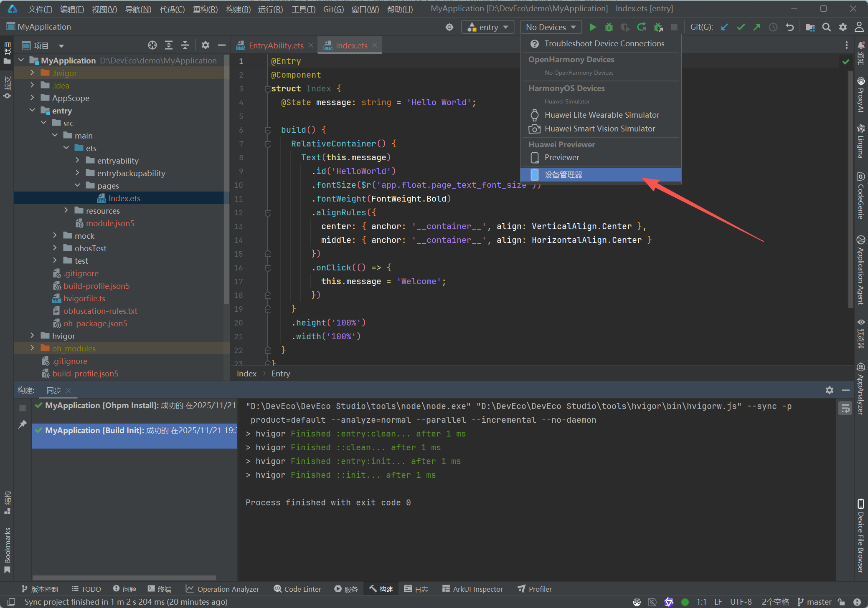
Task: Run the app with green play button
Action: coord(592,27)
